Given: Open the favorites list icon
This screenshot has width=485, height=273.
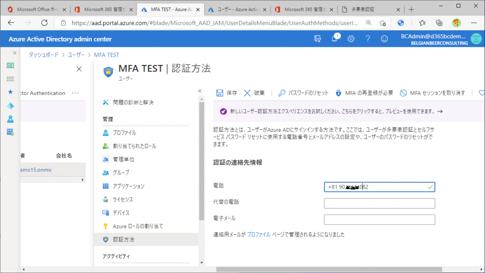Looking at the screenshot, I should coord(422,23).
